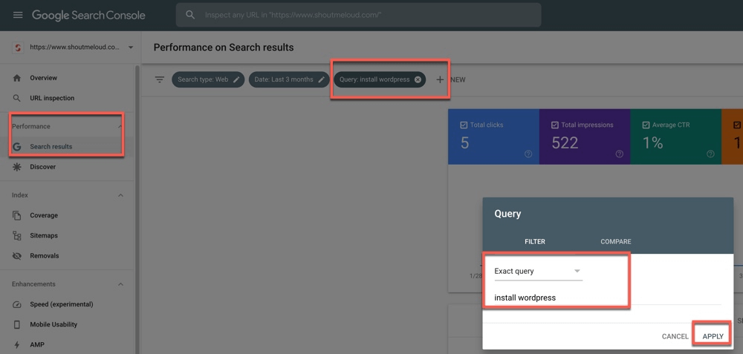The image size is (743, 354).
Task: Click the AMP lightning bolt icon
Action: 17,344
